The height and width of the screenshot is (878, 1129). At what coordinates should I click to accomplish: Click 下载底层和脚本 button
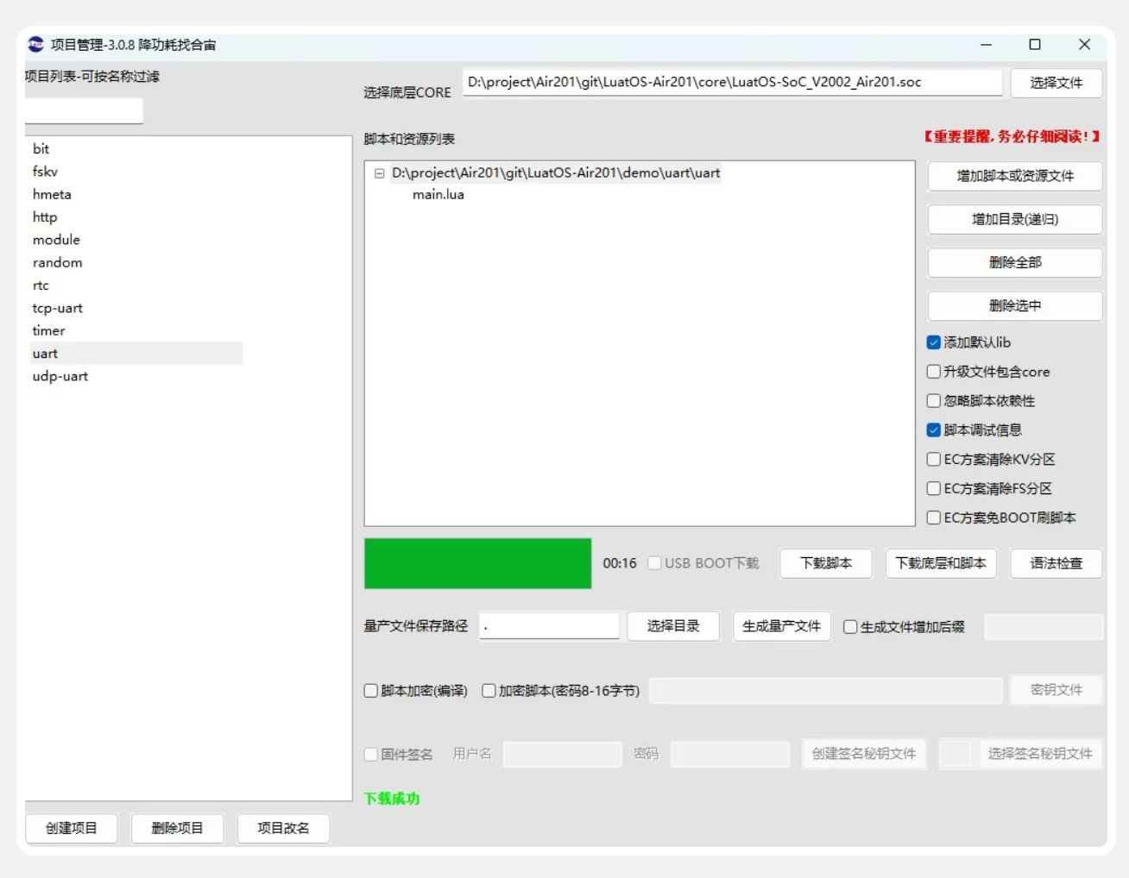click(941, 563)
